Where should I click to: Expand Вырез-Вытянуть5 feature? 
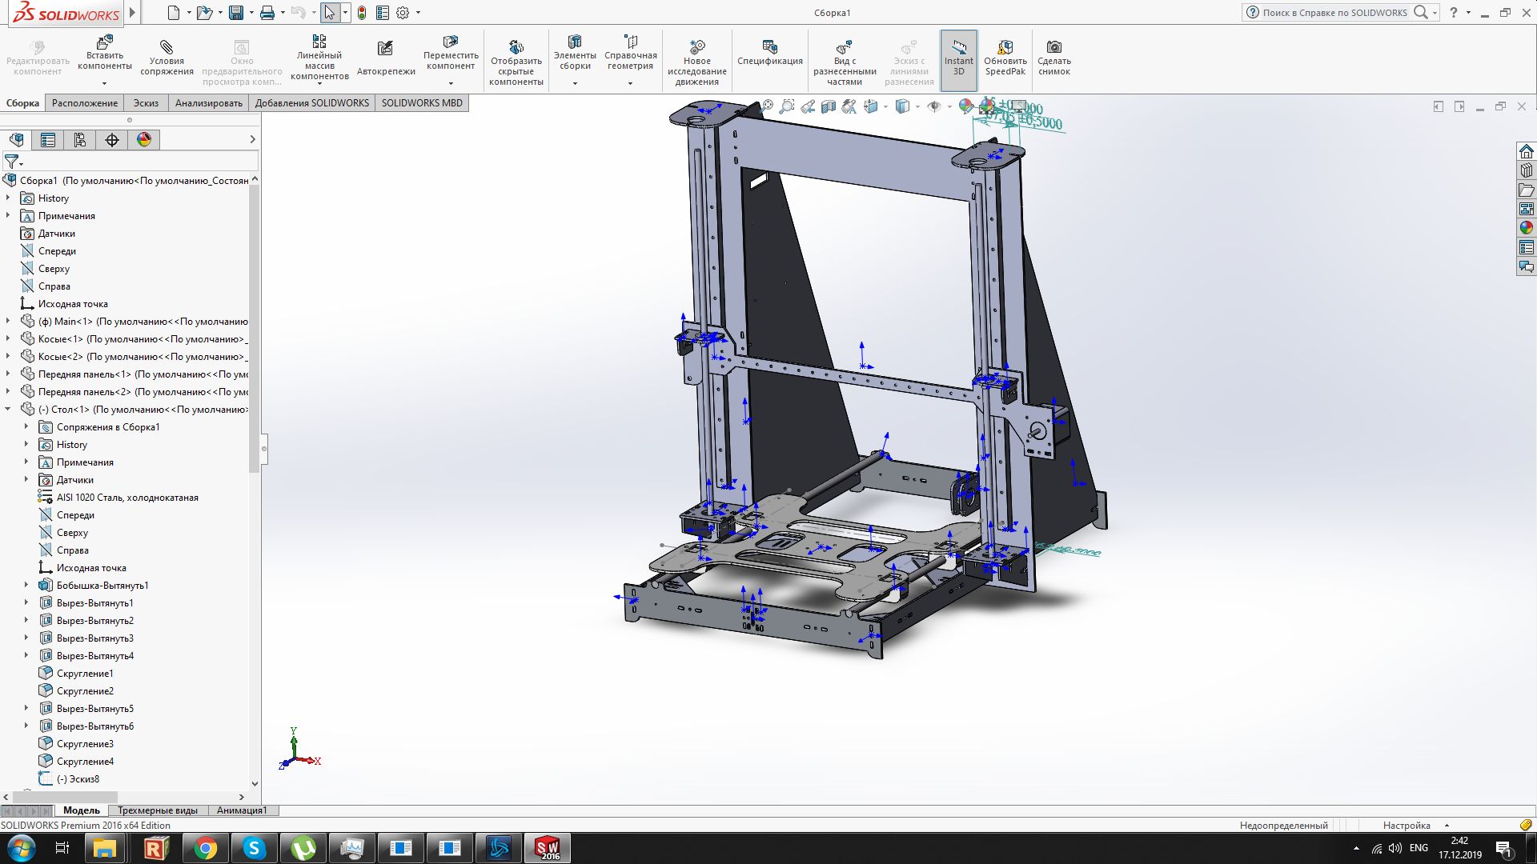[x=26, y=708]
